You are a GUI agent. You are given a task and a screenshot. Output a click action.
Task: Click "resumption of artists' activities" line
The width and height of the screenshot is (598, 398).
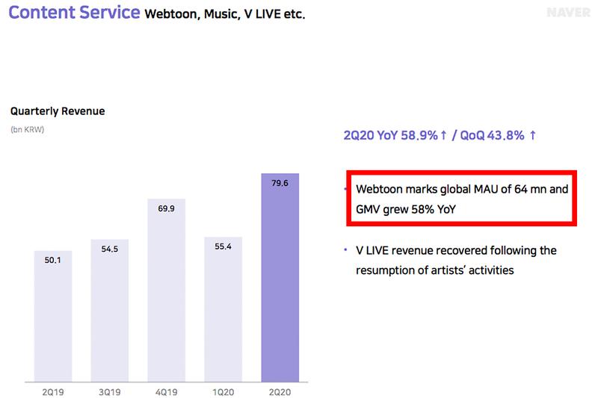click(x=435, y=270)
